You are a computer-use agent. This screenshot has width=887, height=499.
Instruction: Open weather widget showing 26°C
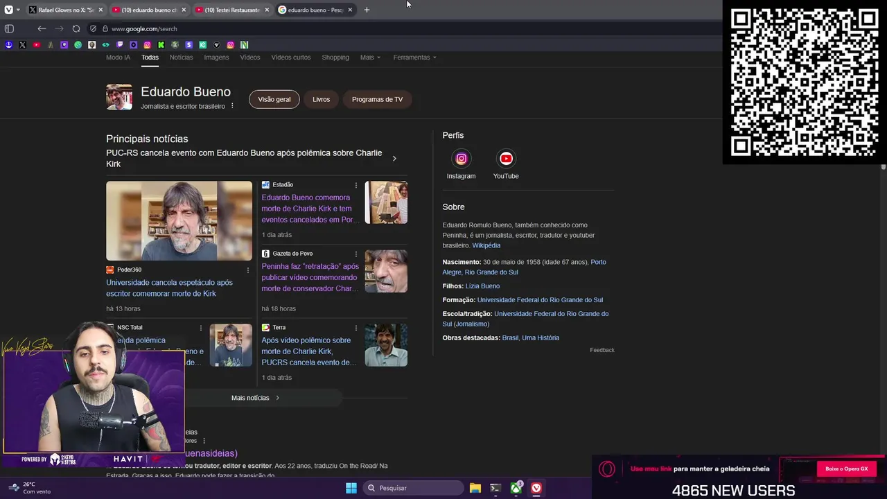tap(29, 488)
